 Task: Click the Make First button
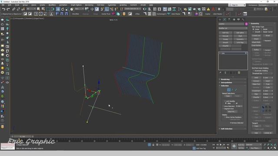pyautogui.click(x=256, y=84)
